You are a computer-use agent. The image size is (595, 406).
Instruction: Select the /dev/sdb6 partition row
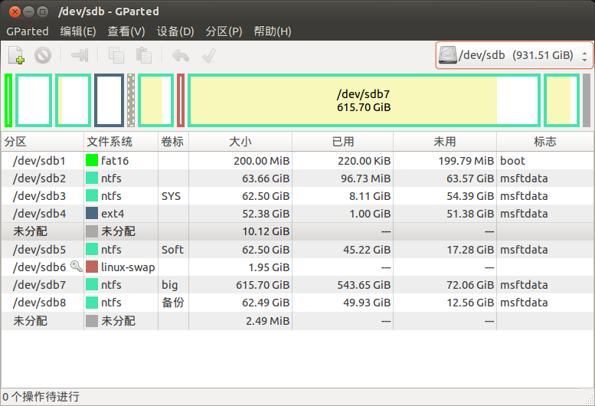point(297,267)
